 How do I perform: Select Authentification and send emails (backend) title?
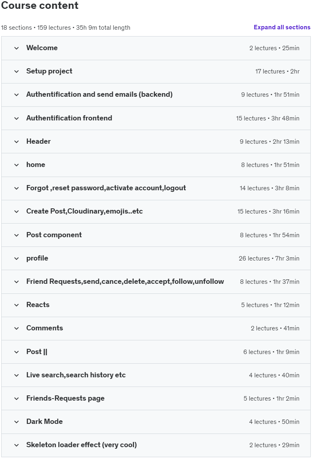(x=99, y=95)
